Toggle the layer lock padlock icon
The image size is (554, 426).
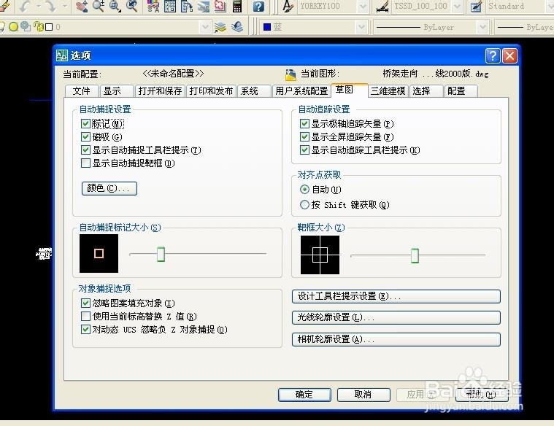38,26
